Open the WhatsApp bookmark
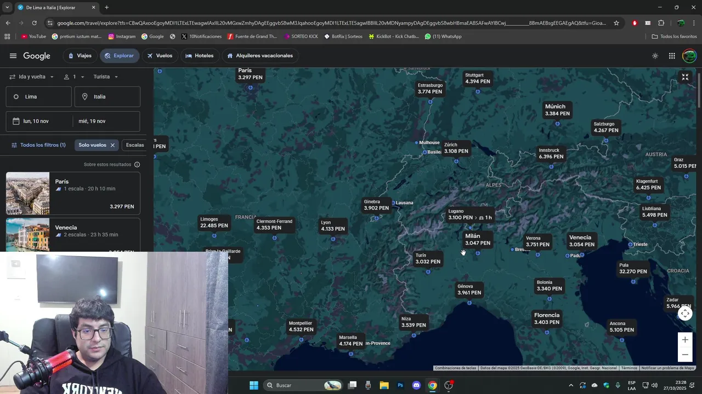 (443, 37)
